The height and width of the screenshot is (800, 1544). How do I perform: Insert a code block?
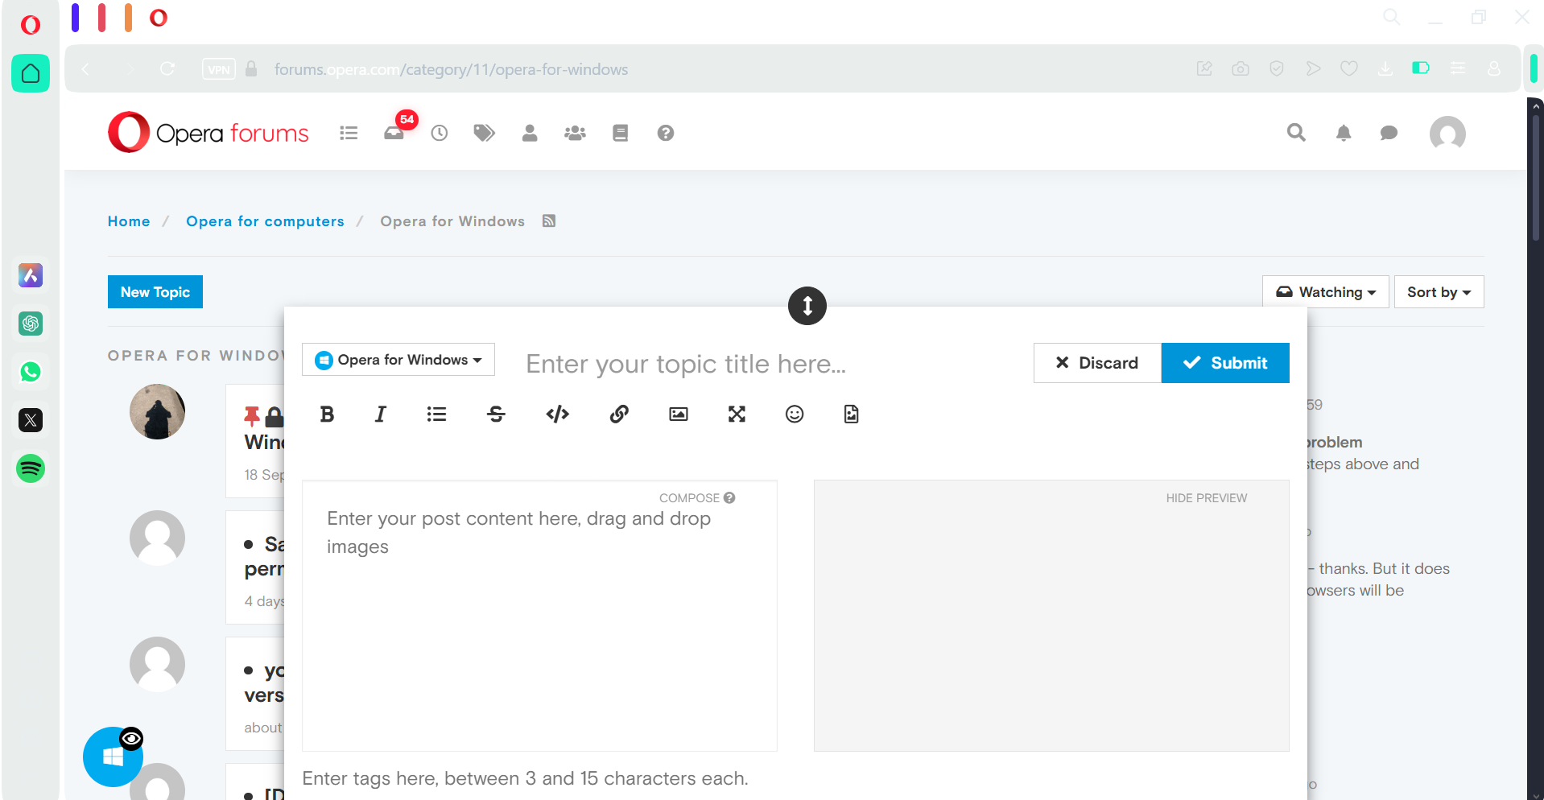point(557,414)
